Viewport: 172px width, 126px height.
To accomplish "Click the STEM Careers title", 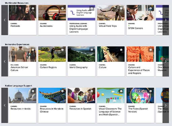I will [x=136, y=28].
